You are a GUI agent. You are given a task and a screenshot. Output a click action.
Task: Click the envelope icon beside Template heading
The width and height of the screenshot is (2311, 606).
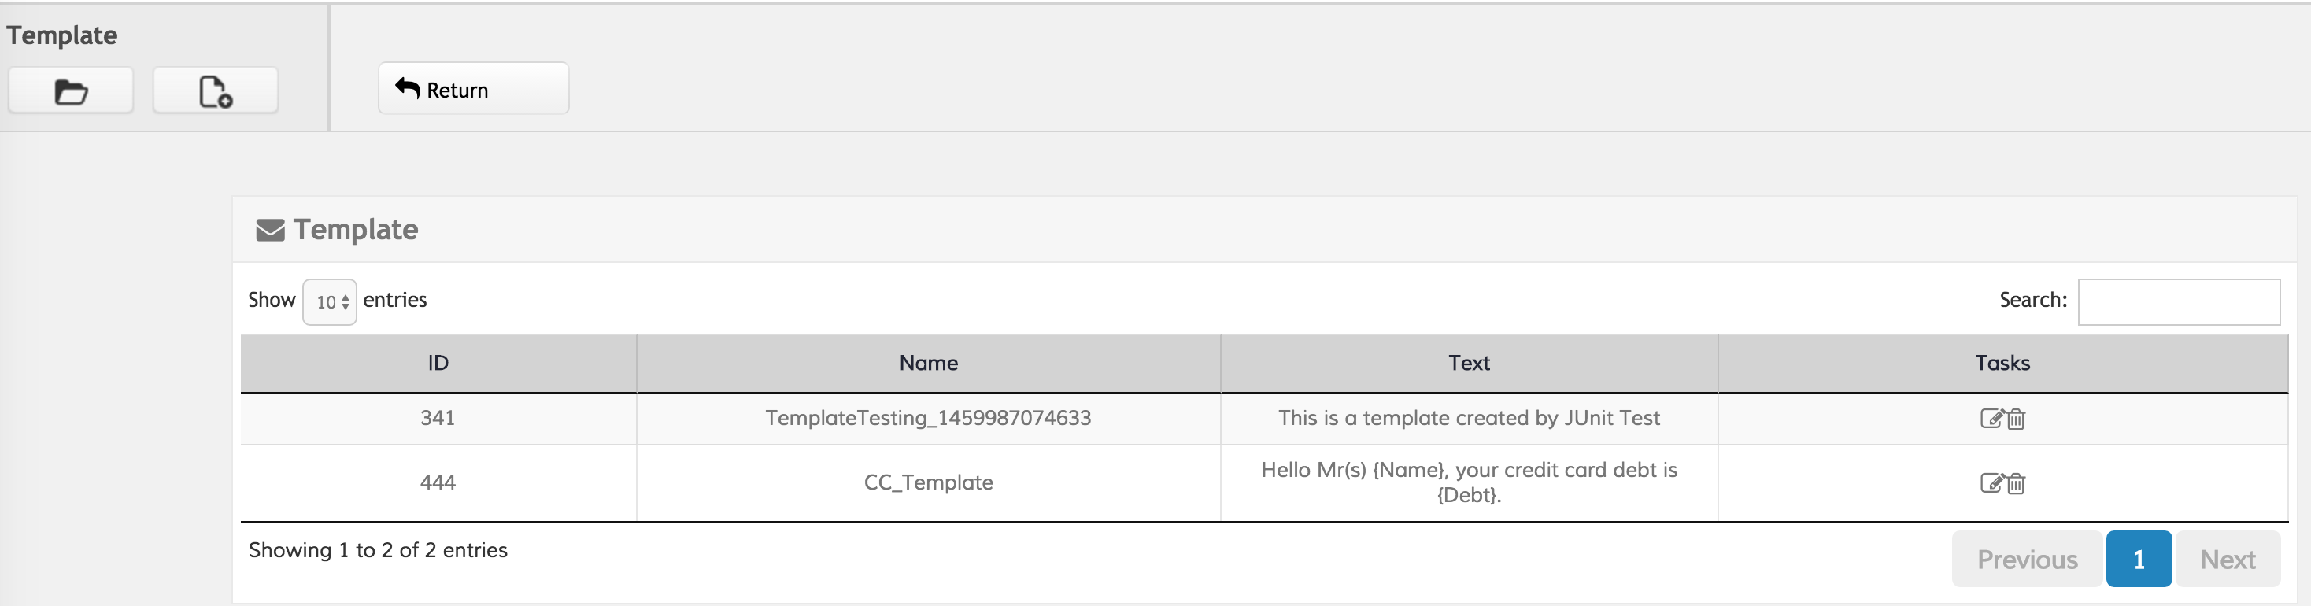pyautogui.click(x=270, y=231)
